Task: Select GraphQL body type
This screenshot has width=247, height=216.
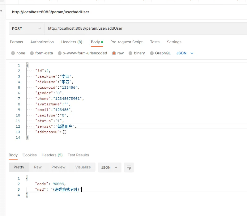Action: (152, 53)
